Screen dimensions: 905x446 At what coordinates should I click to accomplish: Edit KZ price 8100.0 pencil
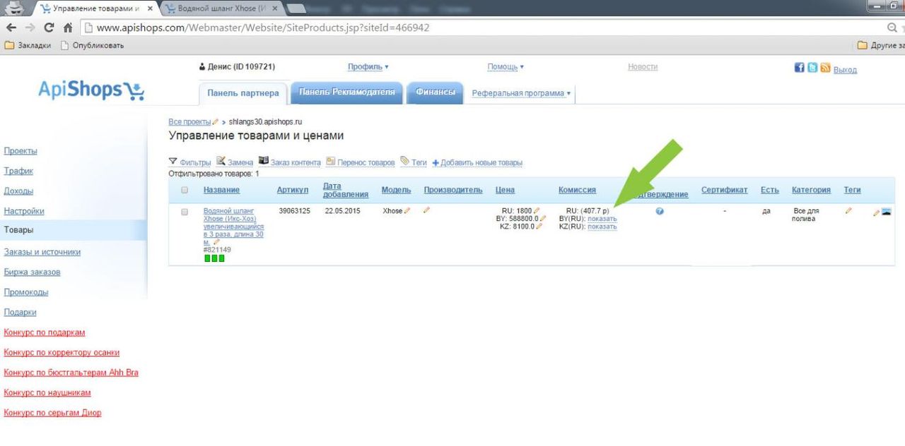539,226
